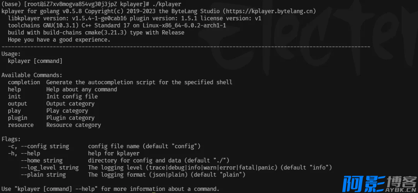Click the Flags heading
418x193 pixels.
click(11, 139)
